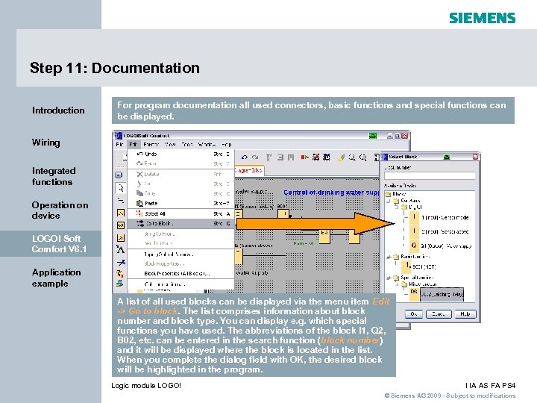This screenshot has width=537, height=403.
Task: Open the Help menu
Action: coord(227,145)
